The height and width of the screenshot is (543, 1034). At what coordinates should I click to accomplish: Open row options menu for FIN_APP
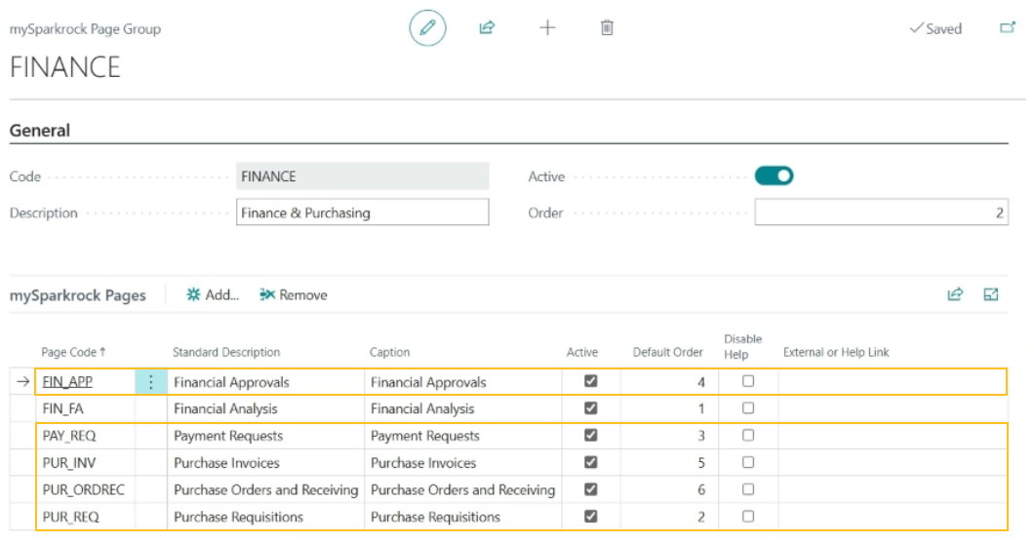150,382
